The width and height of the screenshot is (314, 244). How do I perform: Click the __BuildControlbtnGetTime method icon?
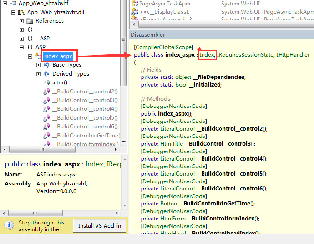tap(47, 136)
